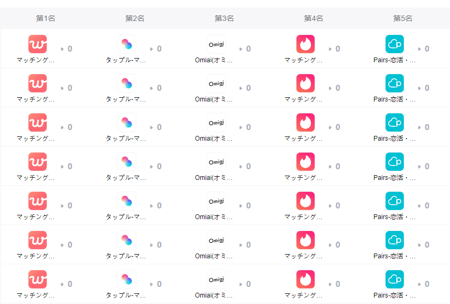The width and height of the screenshot is (450, 304).
Task: Click the 第4名 column header
Action: tap(313, 18)
